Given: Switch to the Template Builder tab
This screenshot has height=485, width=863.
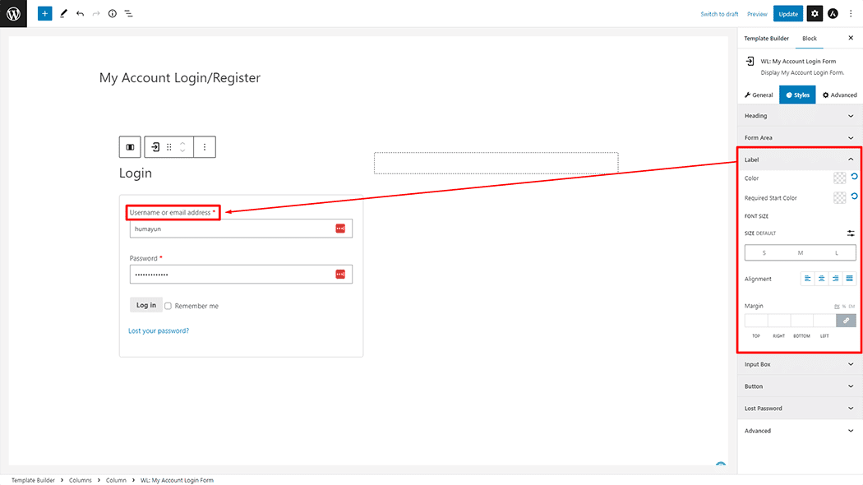Looking at the screenshot, I should coord(766,38).
